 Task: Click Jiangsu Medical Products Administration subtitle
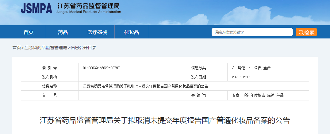(x=88, y=12)
